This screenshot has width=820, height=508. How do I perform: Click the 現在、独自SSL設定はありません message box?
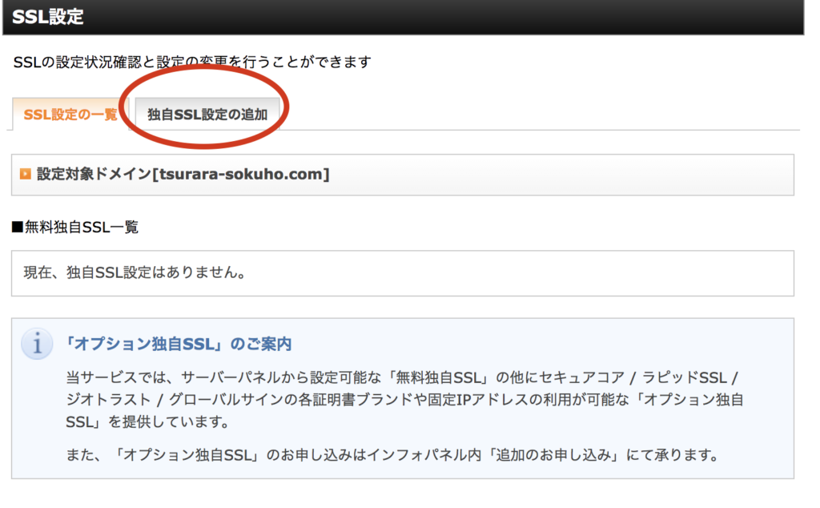[402, 272]
